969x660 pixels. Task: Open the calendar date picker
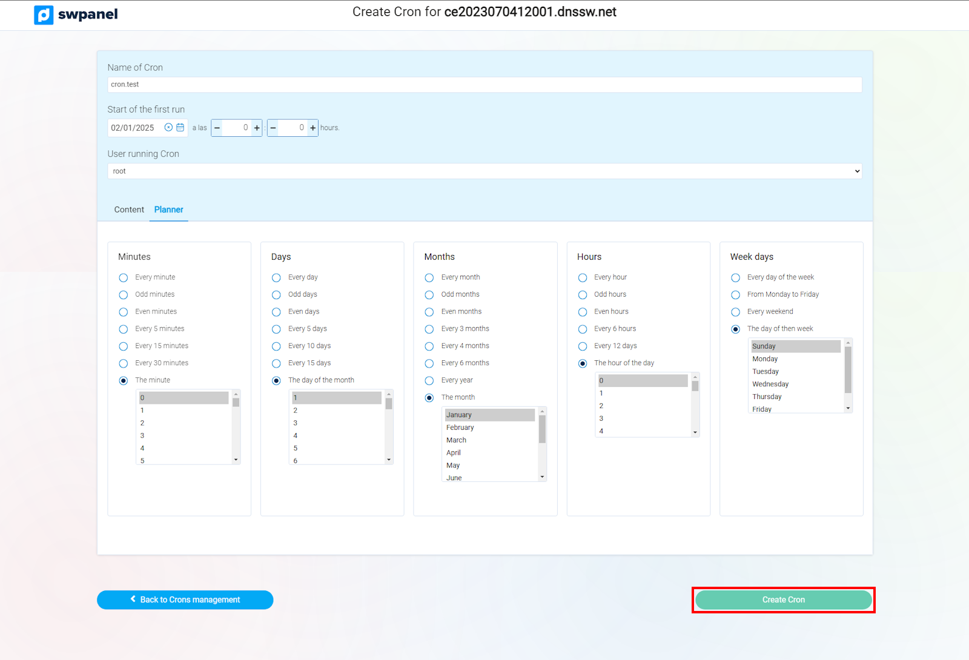[x=180, y=128]
